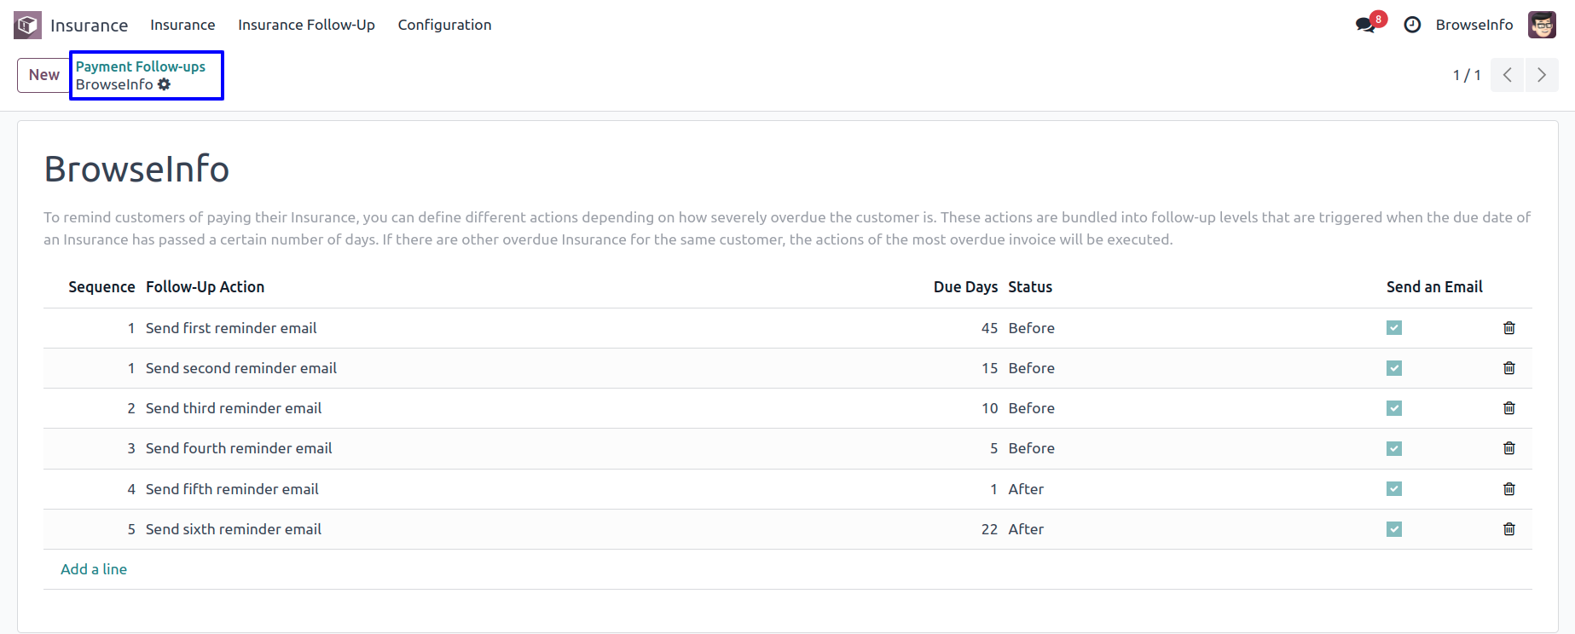1575x634 pixels.
Task: Click the After status of fifth reminder
Action: 1026,489
